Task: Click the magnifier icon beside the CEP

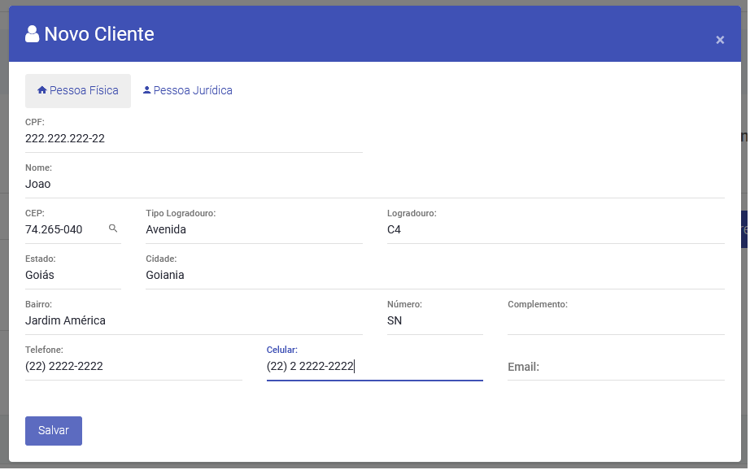Action: click(113, 229)
